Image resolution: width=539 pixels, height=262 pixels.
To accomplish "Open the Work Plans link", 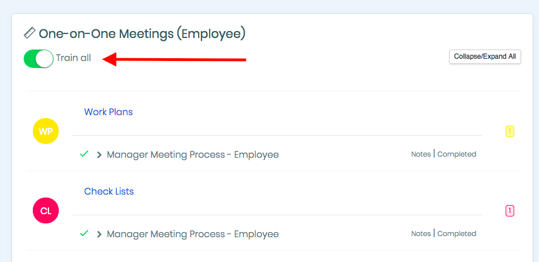I will [x=108, y=112].
